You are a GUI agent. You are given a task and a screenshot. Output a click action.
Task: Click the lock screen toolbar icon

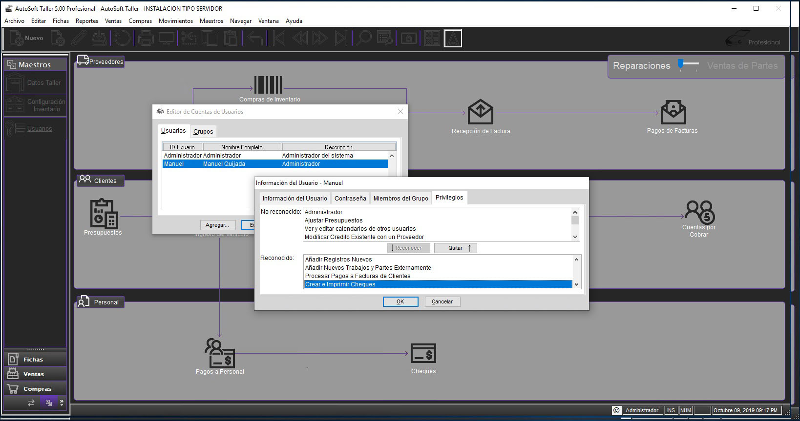pos(409,38)
